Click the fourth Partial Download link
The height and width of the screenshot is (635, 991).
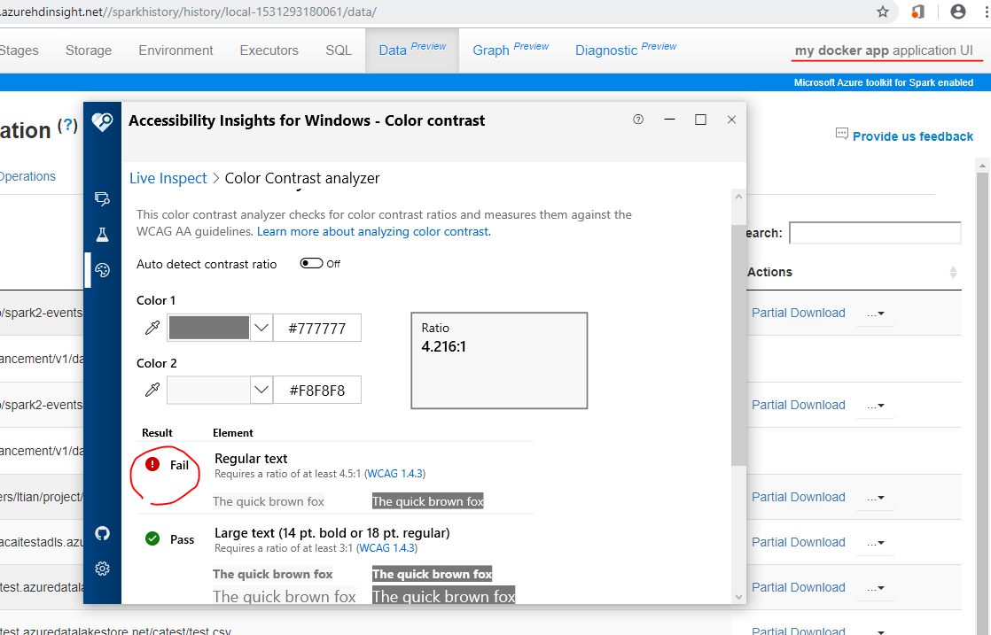tap(799, 542)
